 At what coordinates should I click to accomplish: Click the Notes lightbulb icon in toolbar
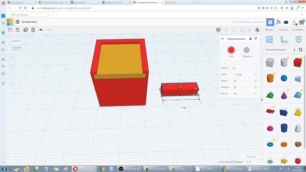click(x=226, y=30)
